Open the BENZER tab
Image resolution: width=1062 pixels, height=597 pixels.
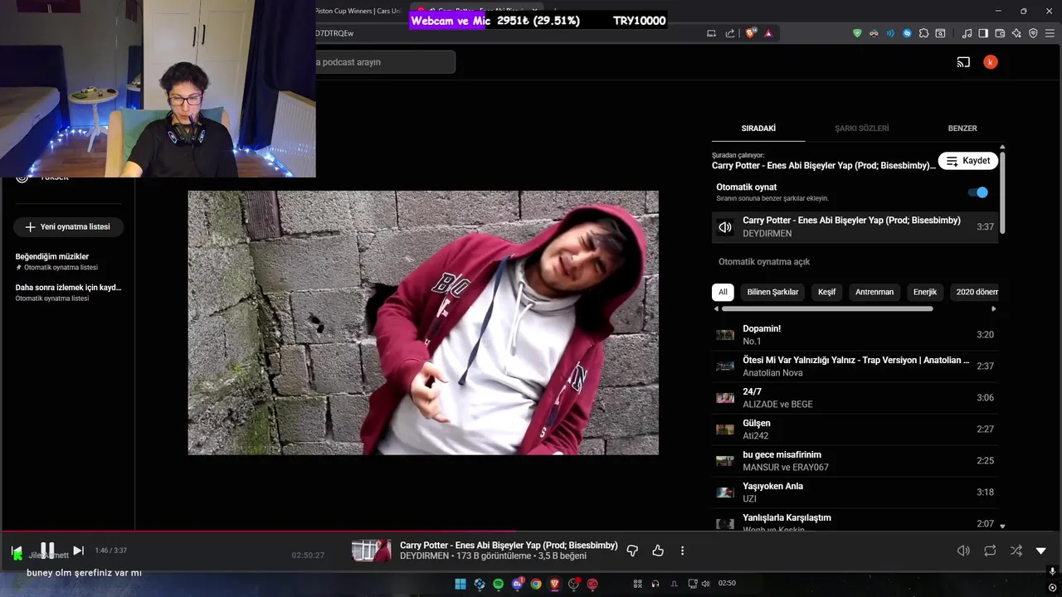pos(962,129)
